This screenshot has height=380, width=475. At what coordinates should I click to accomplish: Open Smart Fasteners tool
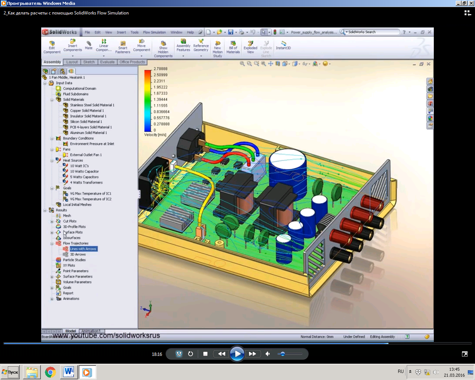click(x=123, y=47)
